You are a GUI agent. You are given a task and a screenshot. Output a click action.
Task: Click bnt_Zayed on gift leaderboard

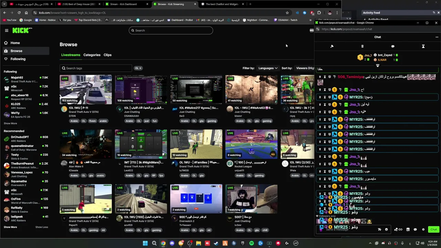[x=385, y=55]
